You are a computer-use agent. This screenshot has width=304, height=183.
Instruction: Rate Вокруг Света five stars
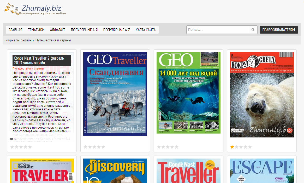250,147
